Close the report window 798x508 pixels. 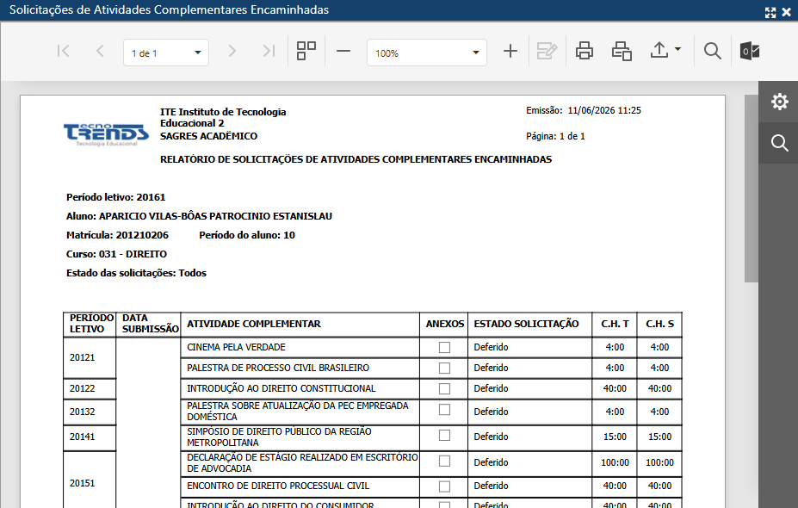click(786, 12)
